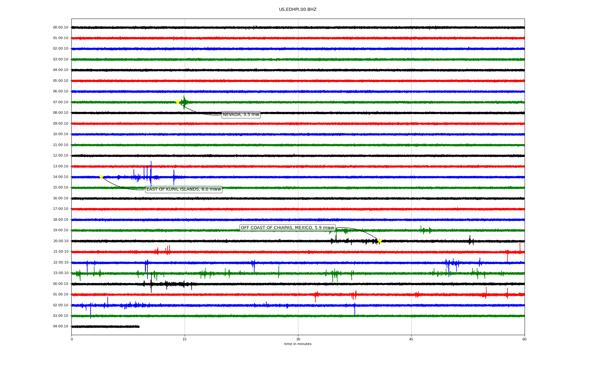The width and height of the screenshot is (596, 372).
Task: Click the 08:00:10 row time label
Action: [61, 113]
